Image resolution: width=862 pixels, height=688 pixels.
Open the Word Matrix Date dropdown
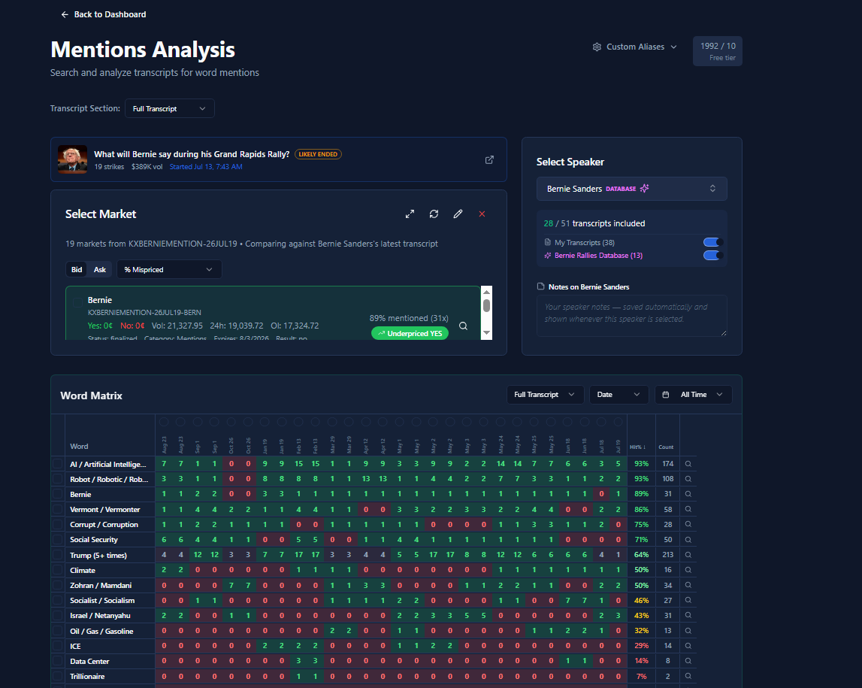(619, 394)
